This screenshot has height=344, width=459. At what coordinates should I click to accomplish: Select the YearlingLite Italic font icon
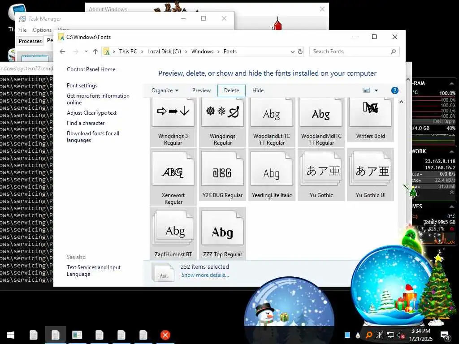(x=272, y=175)
